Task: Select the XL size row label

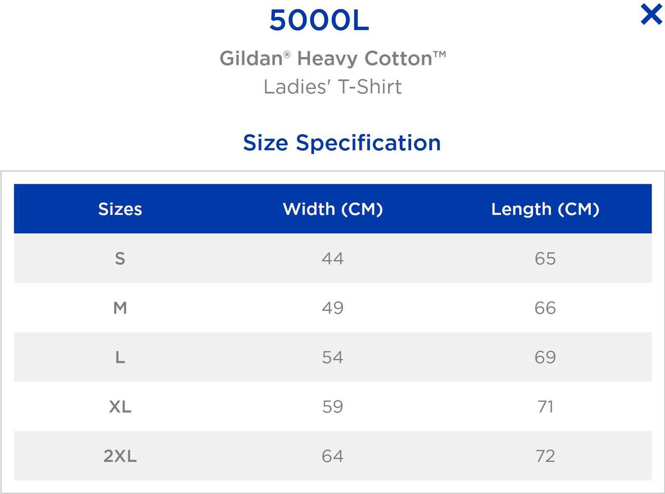Action: [x=120, y=406]
